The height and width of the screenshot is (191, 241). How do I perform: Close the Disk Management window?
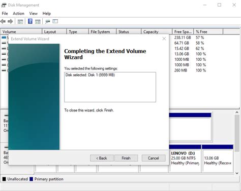pyautogui.click(x=234, y=5)
